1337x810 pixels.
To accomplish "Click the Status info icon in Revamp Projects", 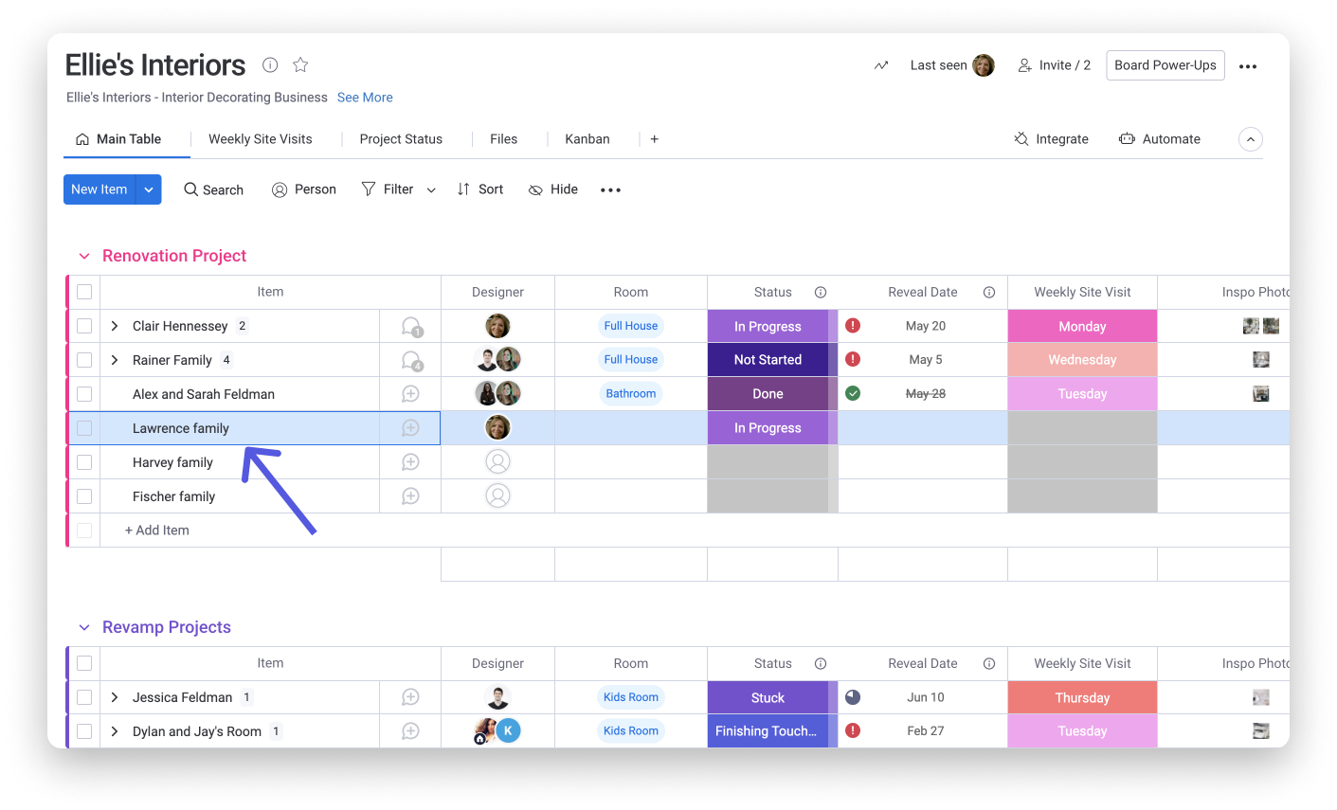I will [x=821, y=663].
